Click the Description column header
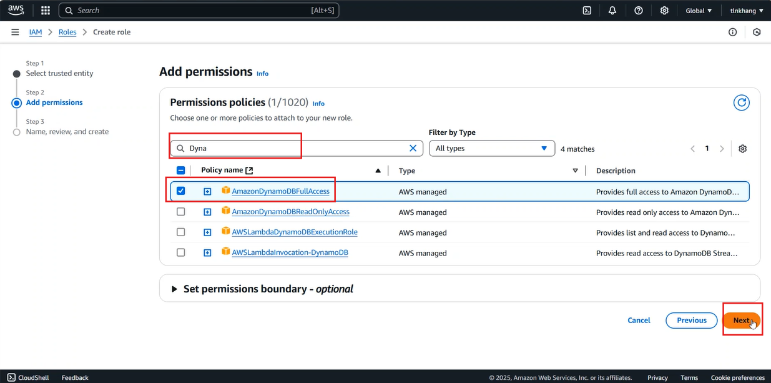Image resolution: width=771 pixels, height=383 pixels. 616,171
